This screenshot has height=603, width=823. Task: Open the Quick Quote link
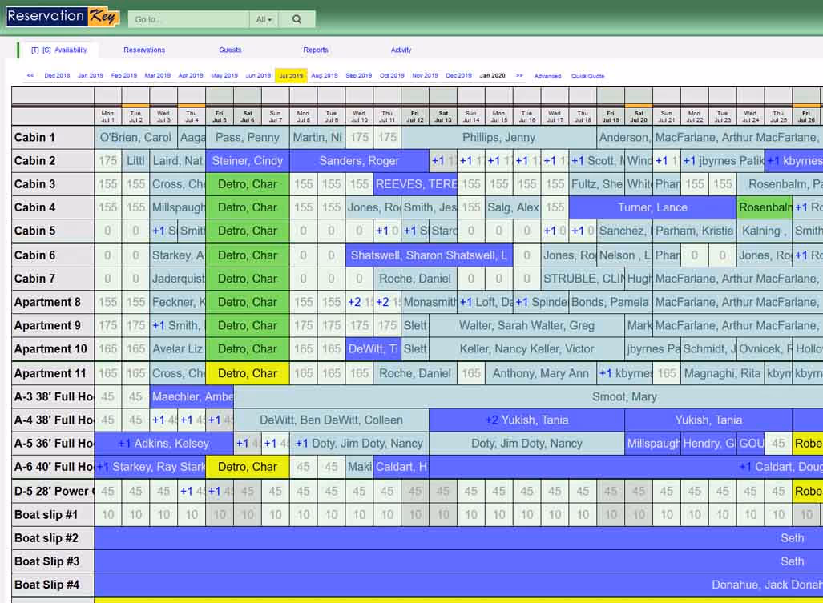tap(587, 75)
